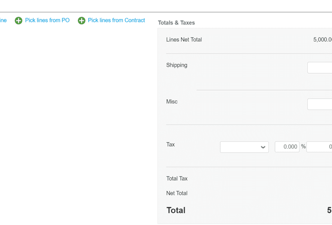
Task: Focus the tax rate 0.000 percent field
Action: coord(287,147)
